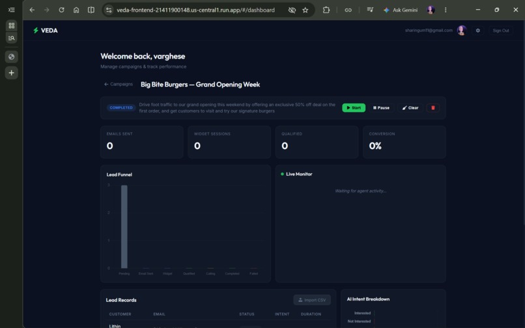This screenshot has height=328, width=525.
Task: Click the VEDA lightning logo
Action: (45, 31)
